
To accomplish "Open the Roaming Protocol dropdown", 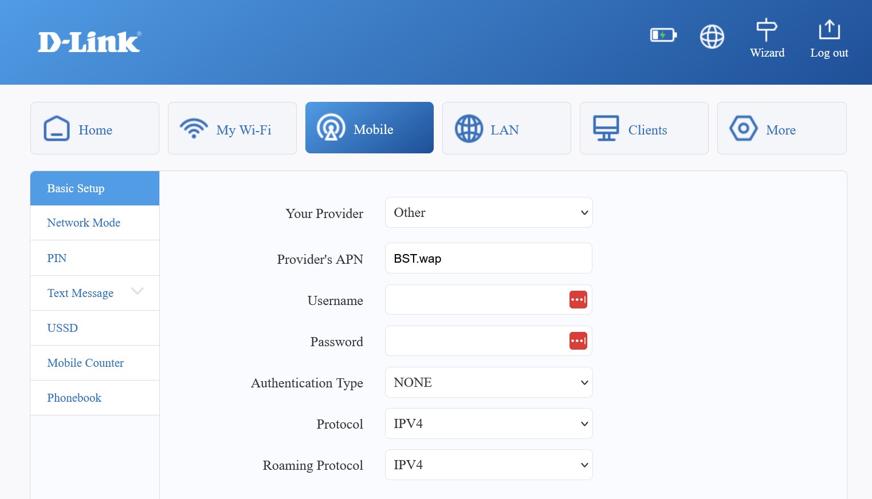I will point(488,465).
